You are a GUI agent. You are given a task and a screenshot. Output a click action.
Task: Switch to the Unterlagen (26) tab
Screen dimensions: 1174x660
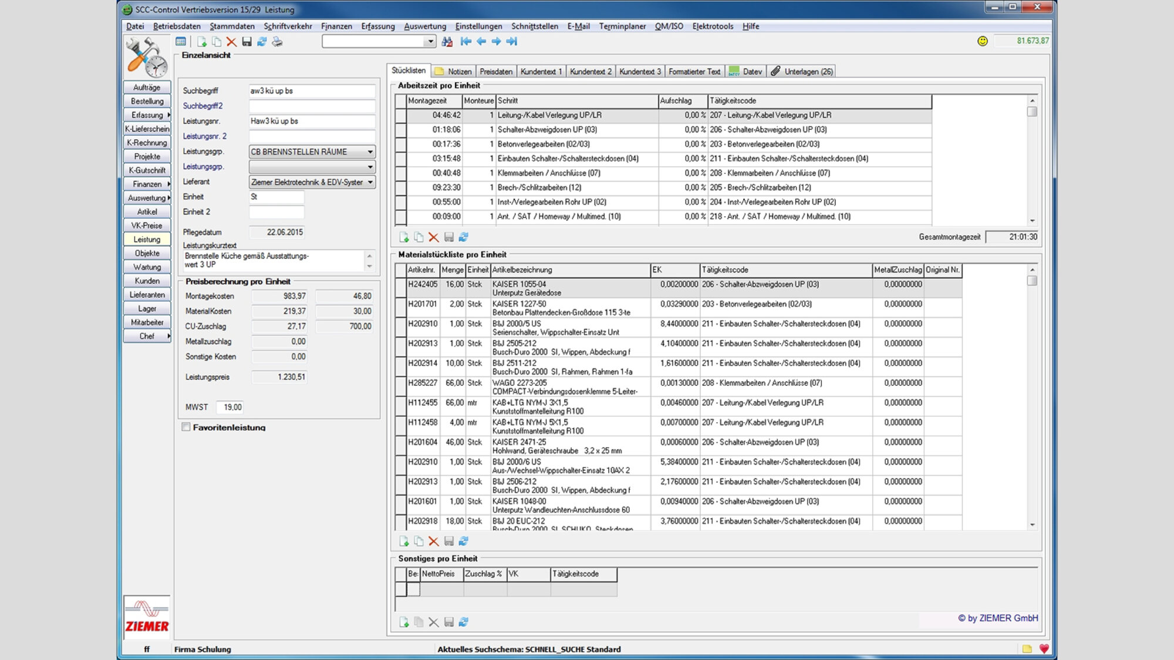click(802, 71)
